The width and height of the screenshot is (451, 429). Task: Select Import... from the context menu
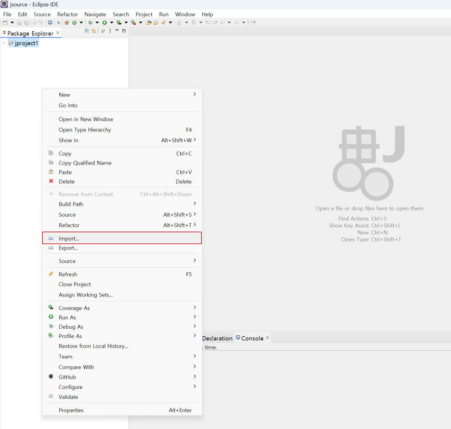pyautogui.click(x=122, y=238)
